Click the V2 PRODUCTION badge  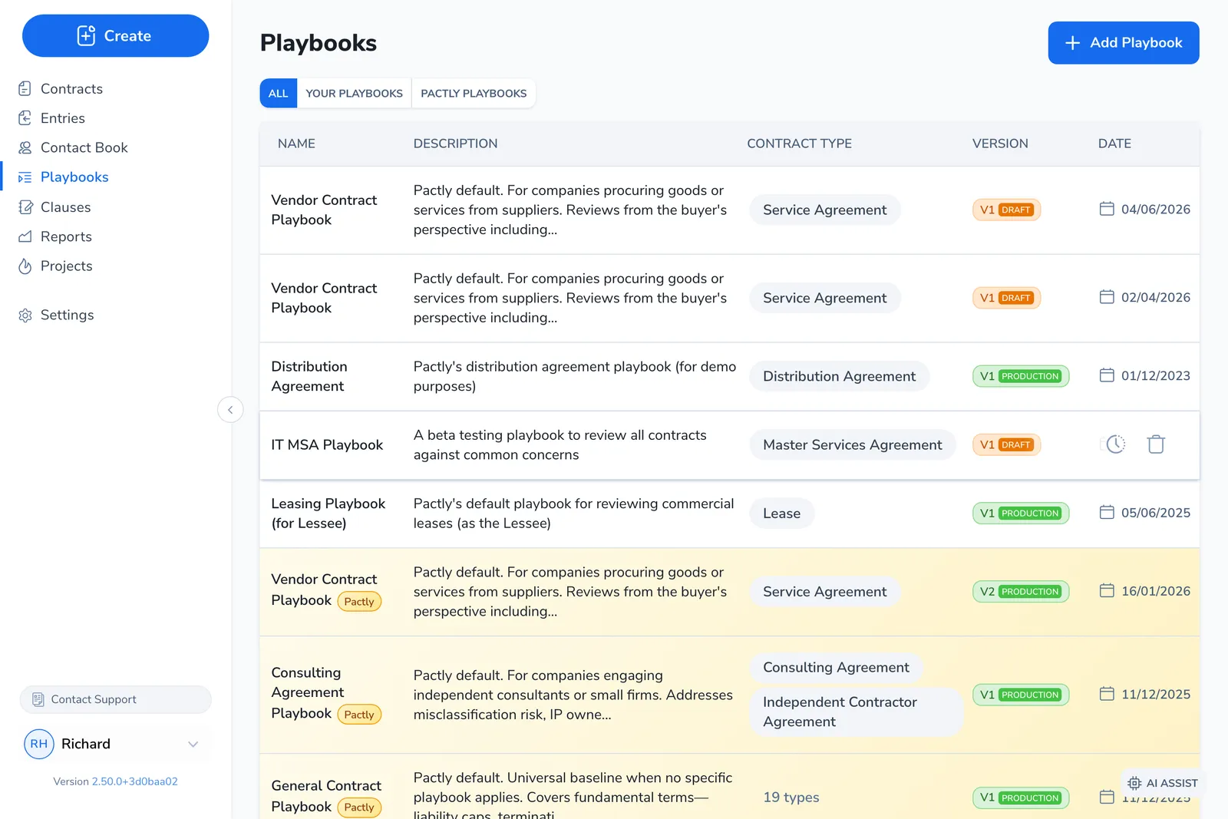[x=1020, y=592]
